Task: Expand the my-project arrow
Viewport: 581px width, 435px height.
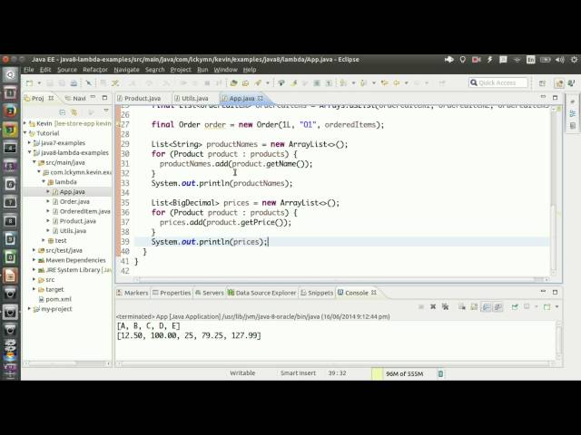Action: coord(29,308)
